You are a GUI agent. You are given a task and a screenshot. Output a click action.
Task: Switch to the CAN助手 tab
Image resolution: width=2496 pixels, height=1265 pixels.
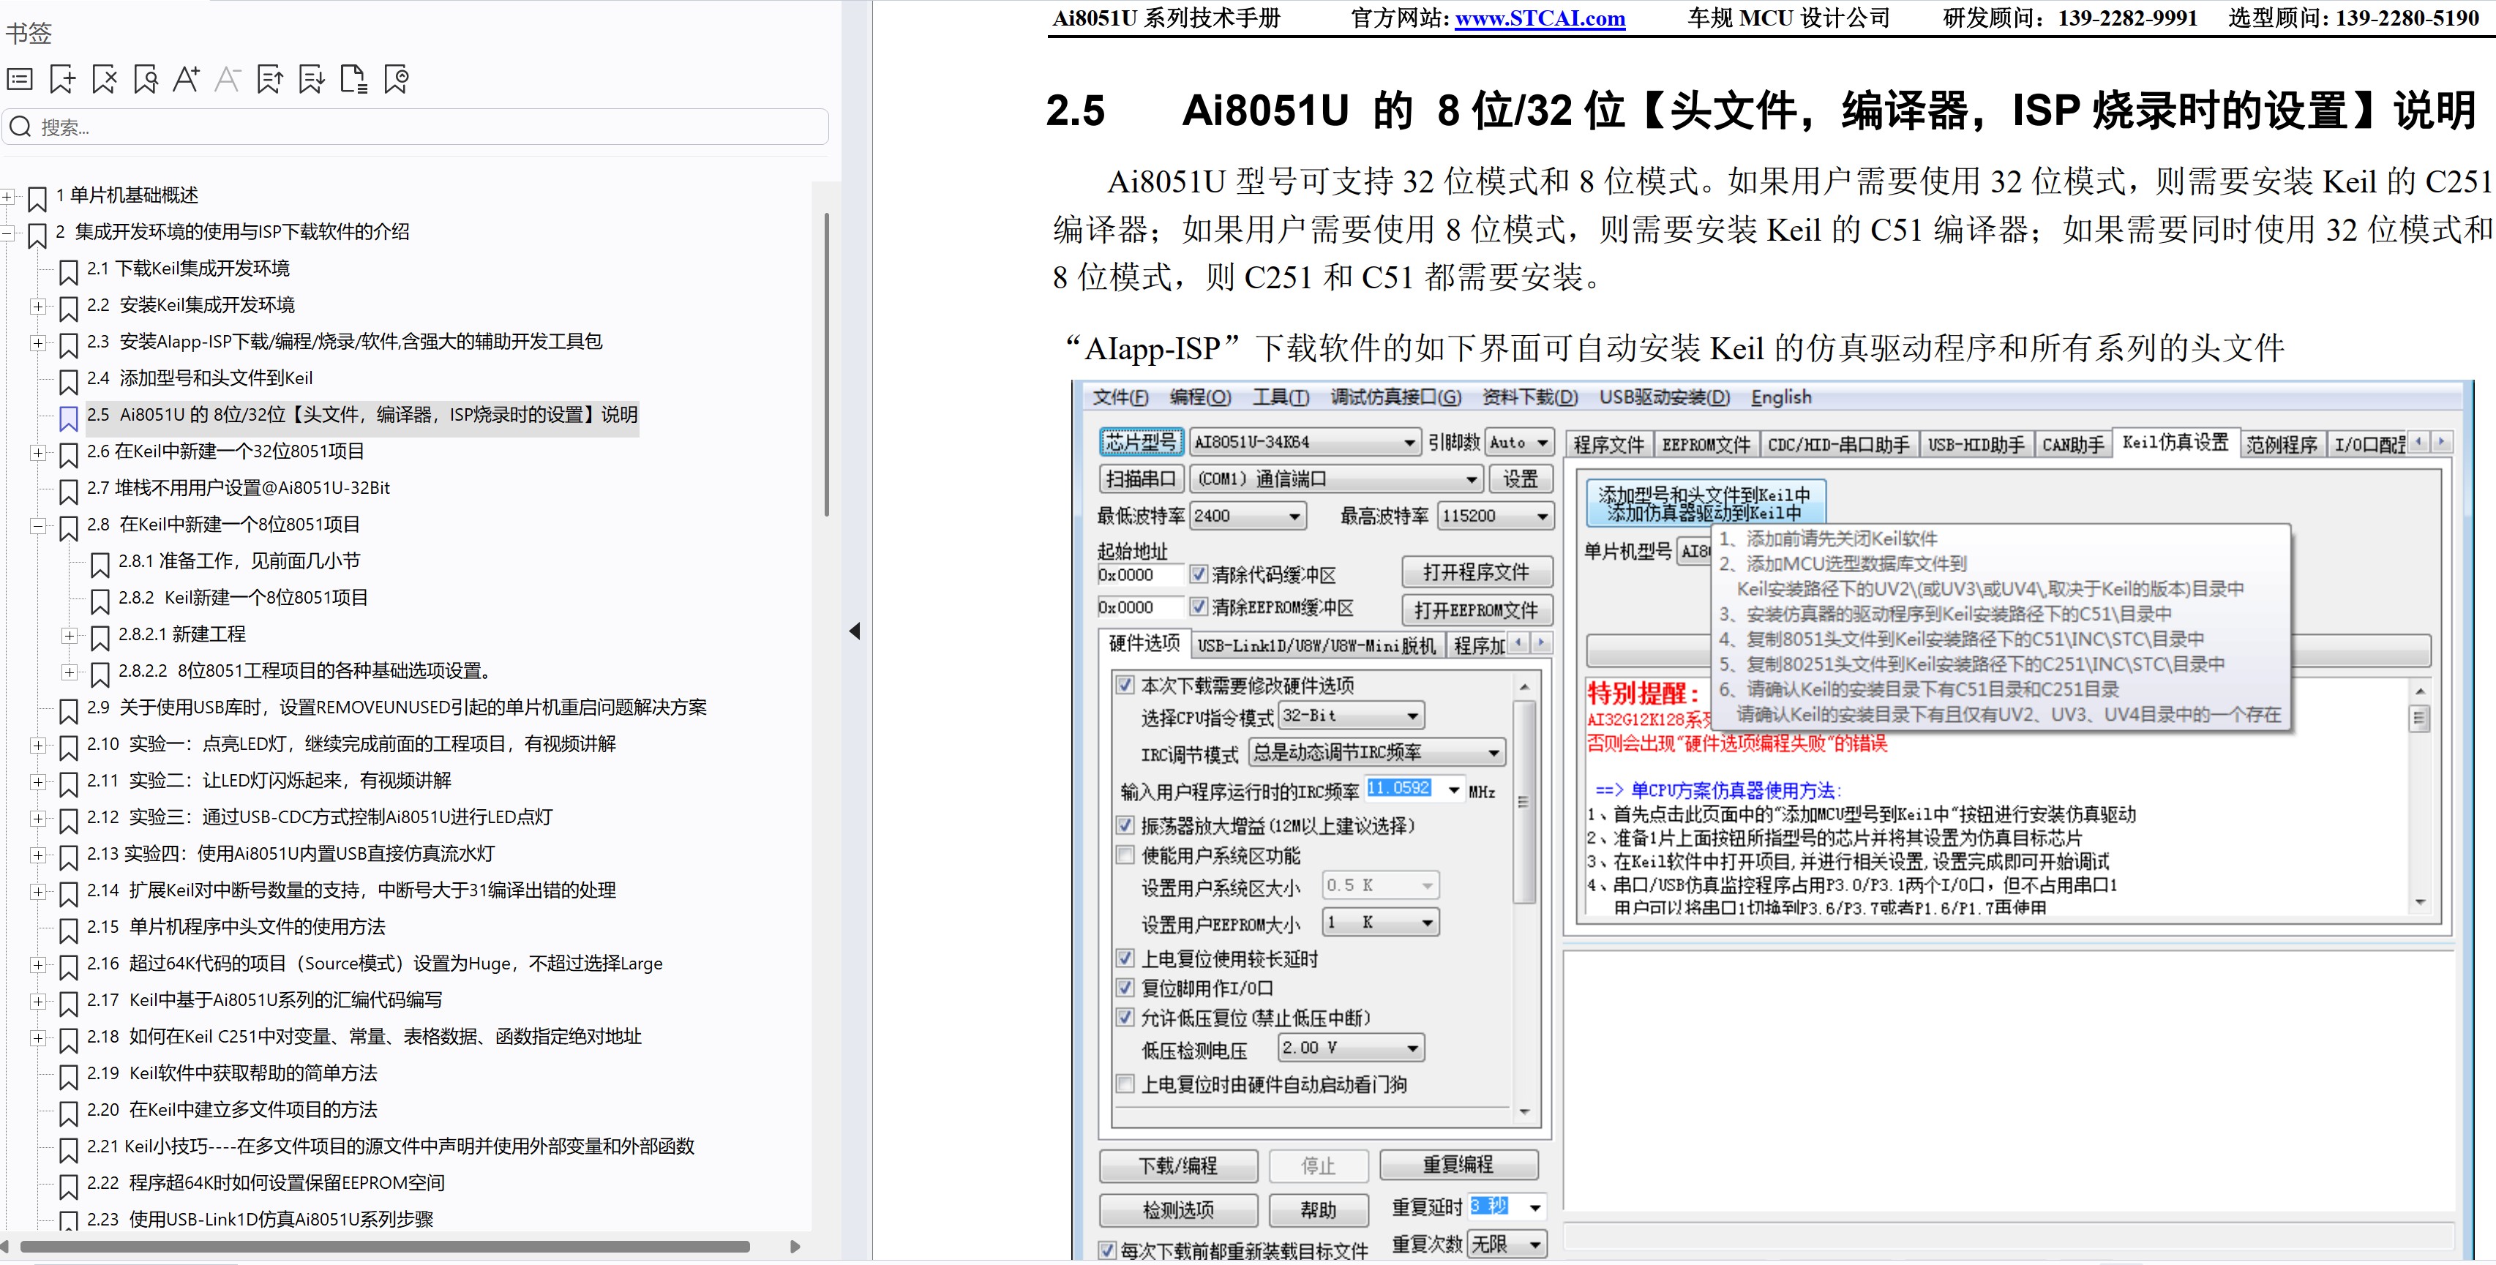tap(2072, 445)
